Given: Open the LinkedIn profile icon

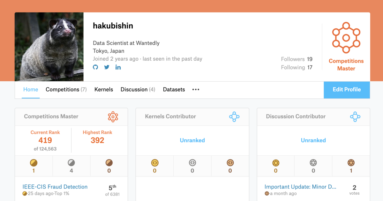Looking at the screenshot, I should (x=118, y=67).
